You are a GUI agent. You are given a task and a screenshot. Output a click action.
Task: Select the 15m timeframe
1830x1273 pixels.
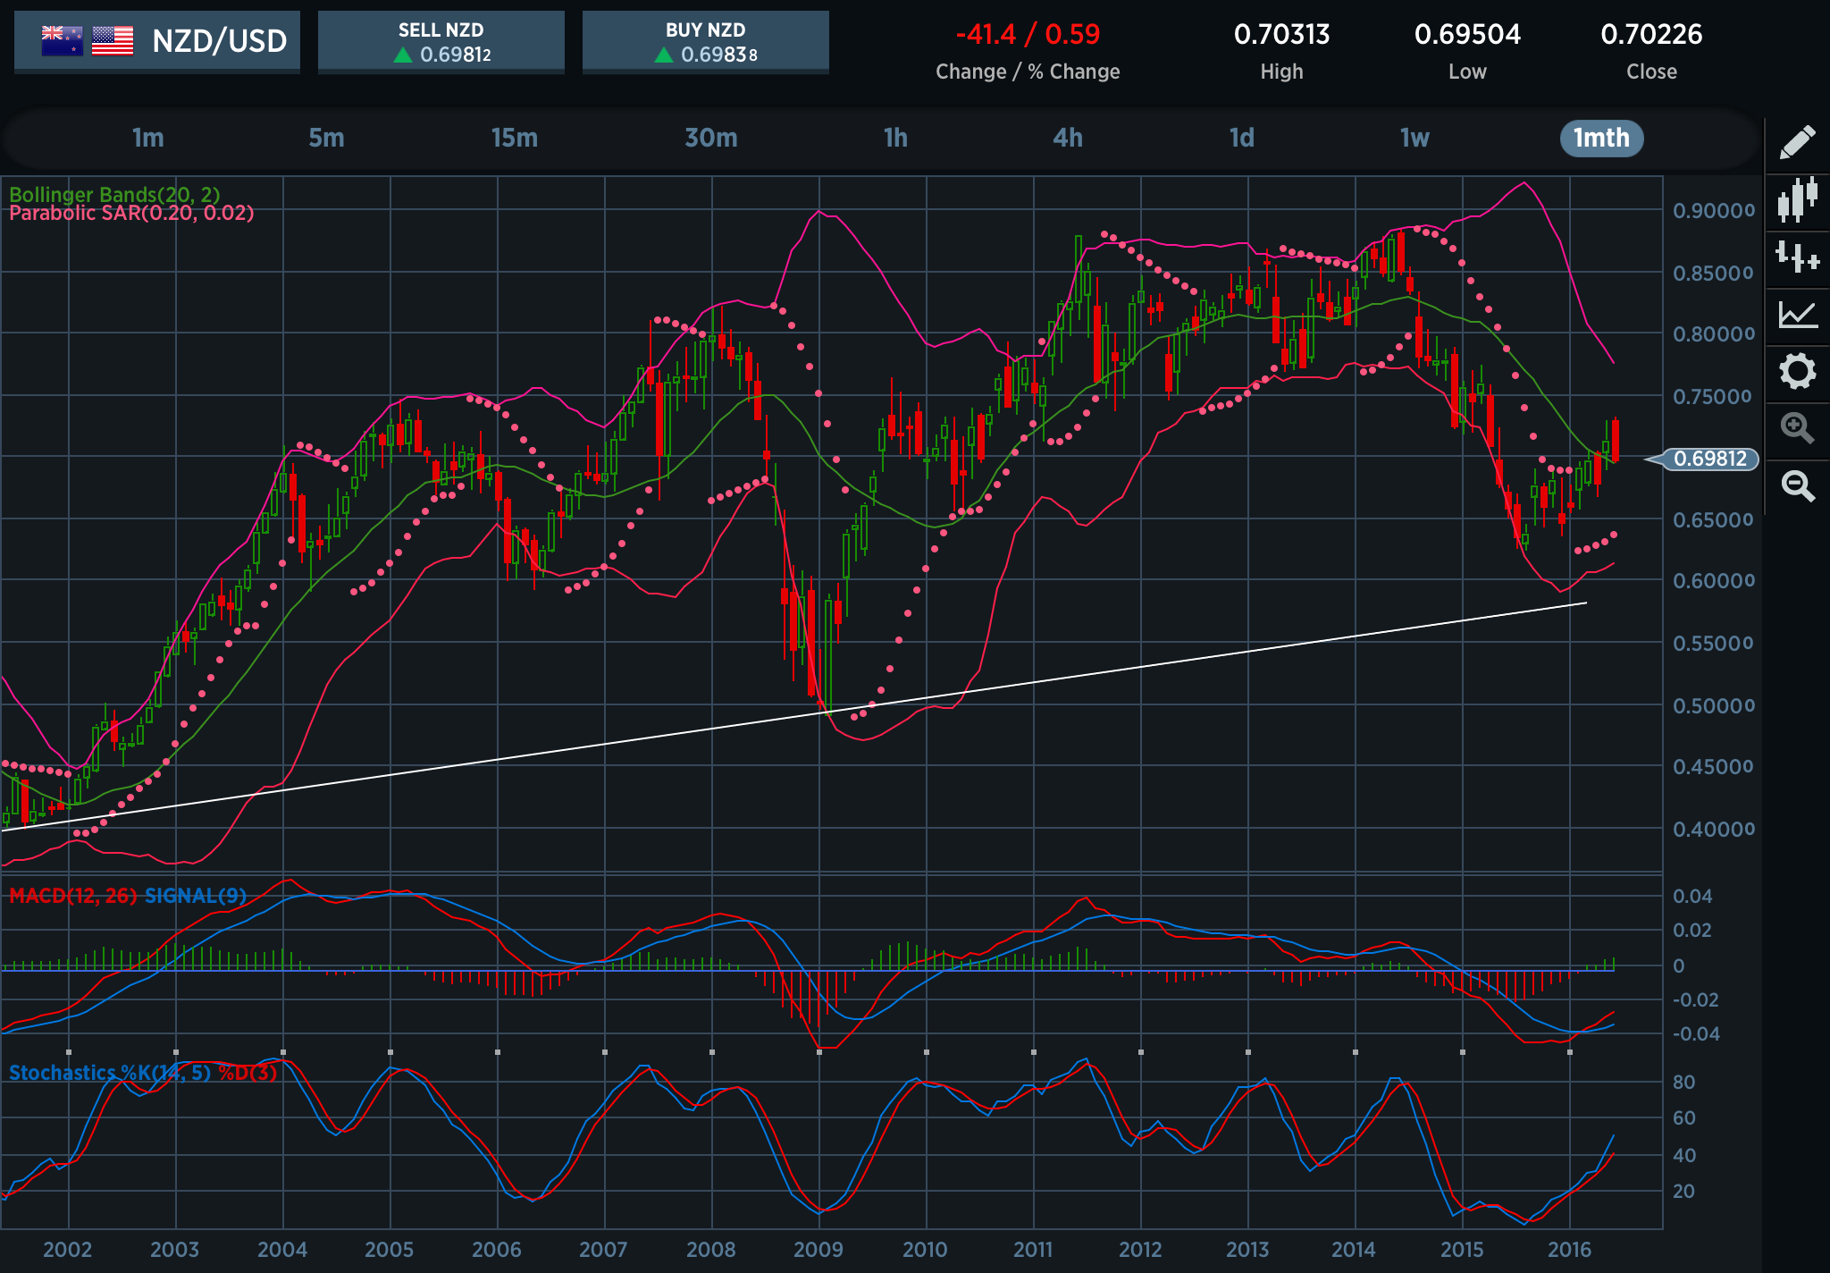point(515,138)
